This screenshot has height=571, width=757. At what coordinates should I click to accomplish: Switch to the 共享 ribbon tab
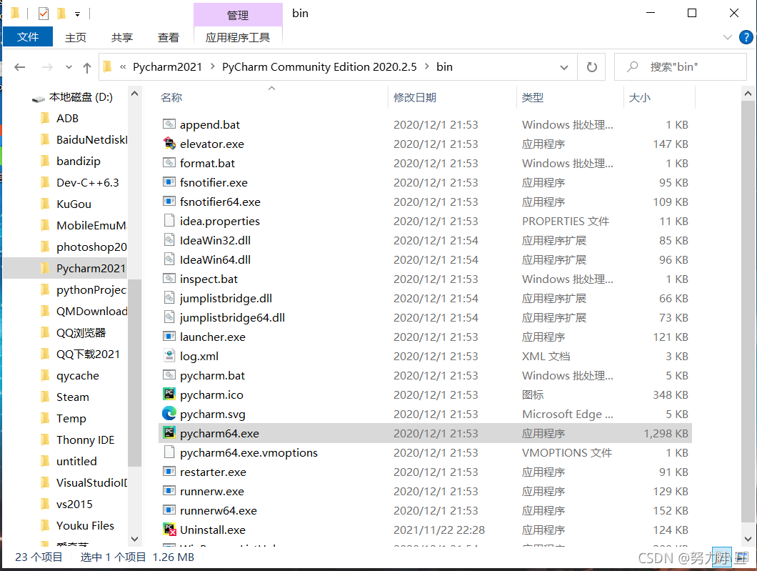[x=121, y=37]
